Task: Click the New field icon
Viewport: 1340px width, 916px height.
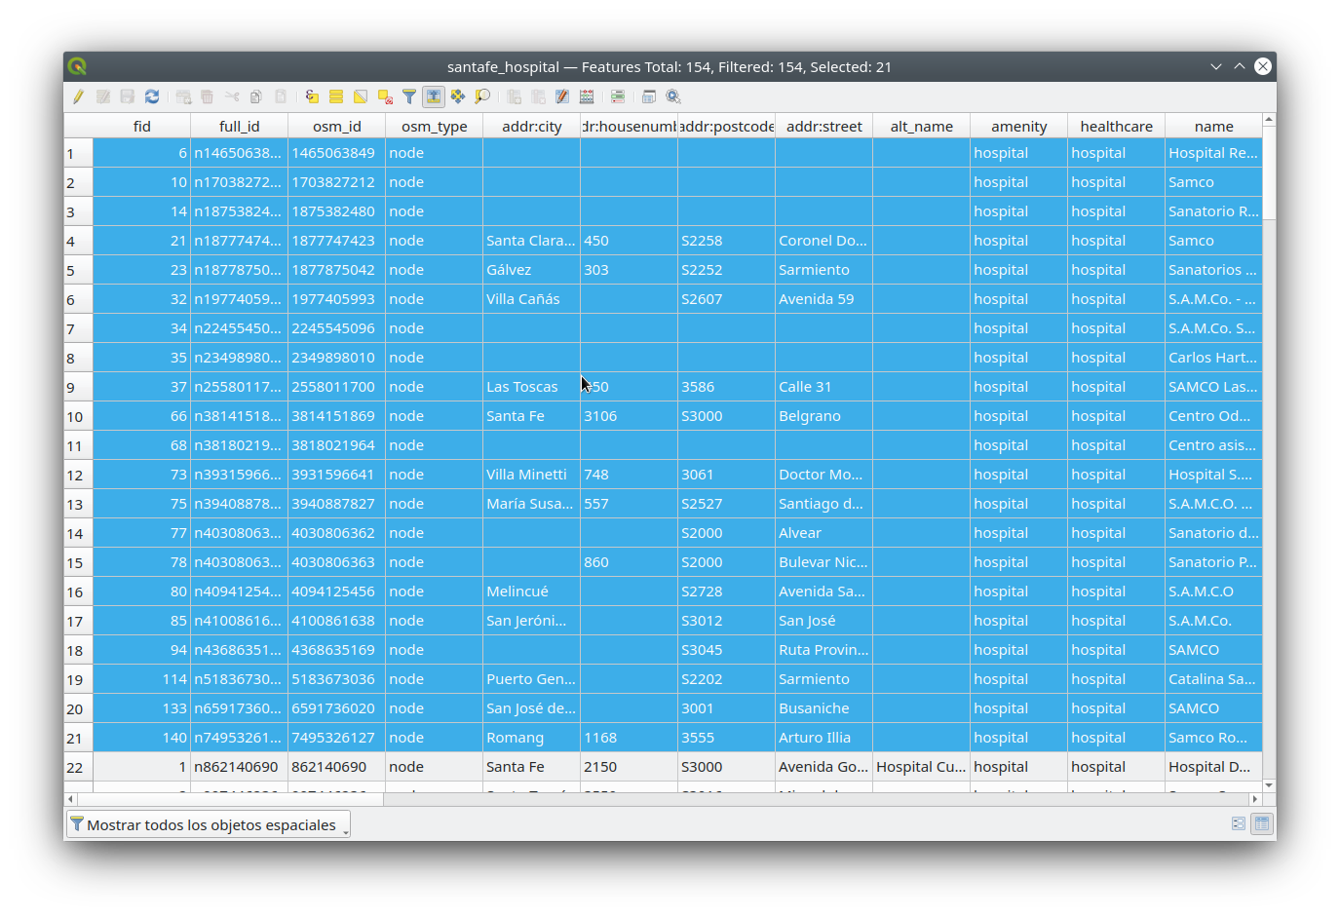Action: (514, 96)
